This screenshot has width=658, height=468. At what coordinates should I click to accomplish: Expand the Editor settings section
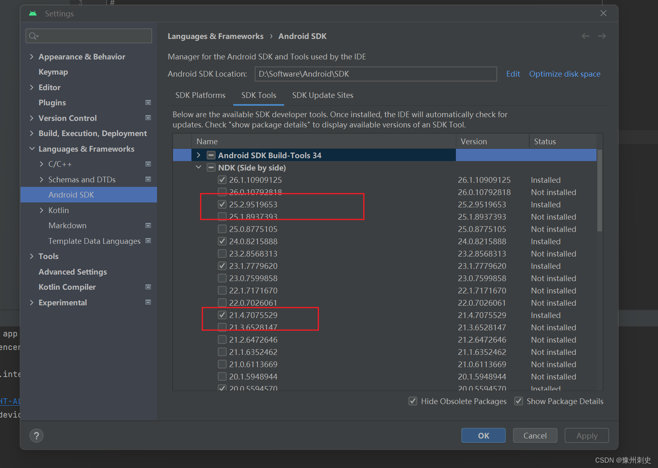coord(32,87)
